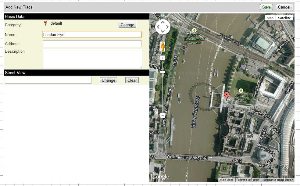Click the Google logo on the map
Image resolution: width=300 pixels, height=186 pixels.
(x=160, y=177)
